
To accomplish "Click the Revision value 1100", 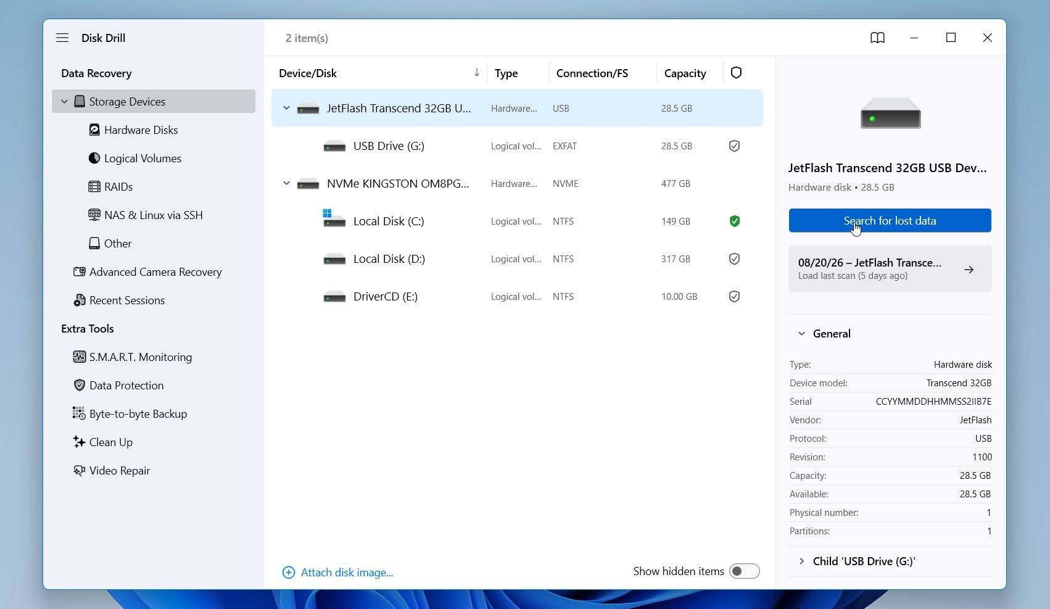I will [982, 457].
